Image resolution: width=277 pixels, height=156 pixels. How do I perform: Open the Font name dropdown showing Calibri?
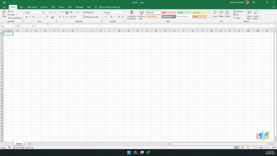[42, 13]
